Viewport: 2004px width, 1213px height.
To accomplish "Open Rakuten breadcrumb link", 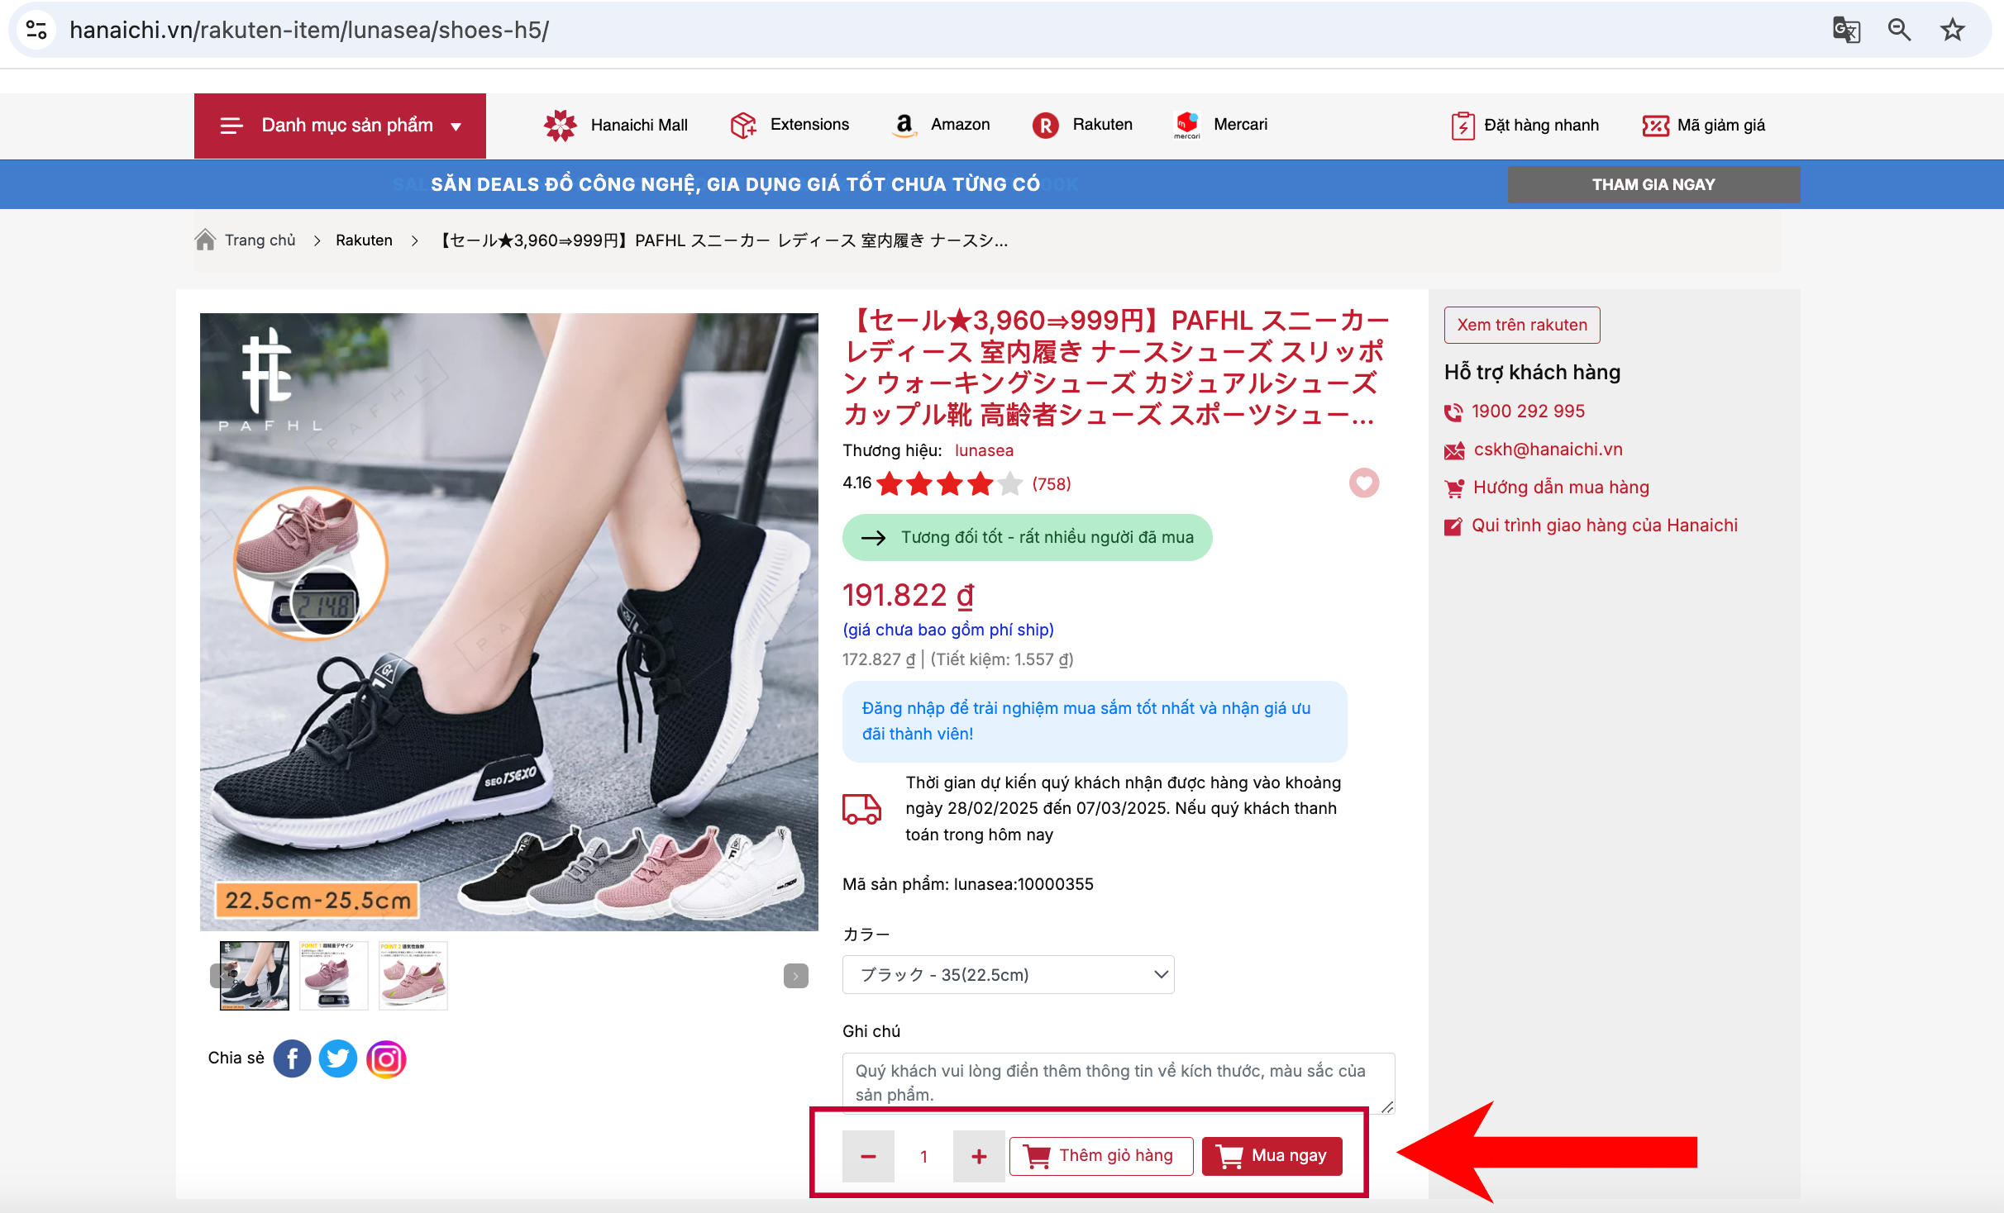I will [364, 240].
